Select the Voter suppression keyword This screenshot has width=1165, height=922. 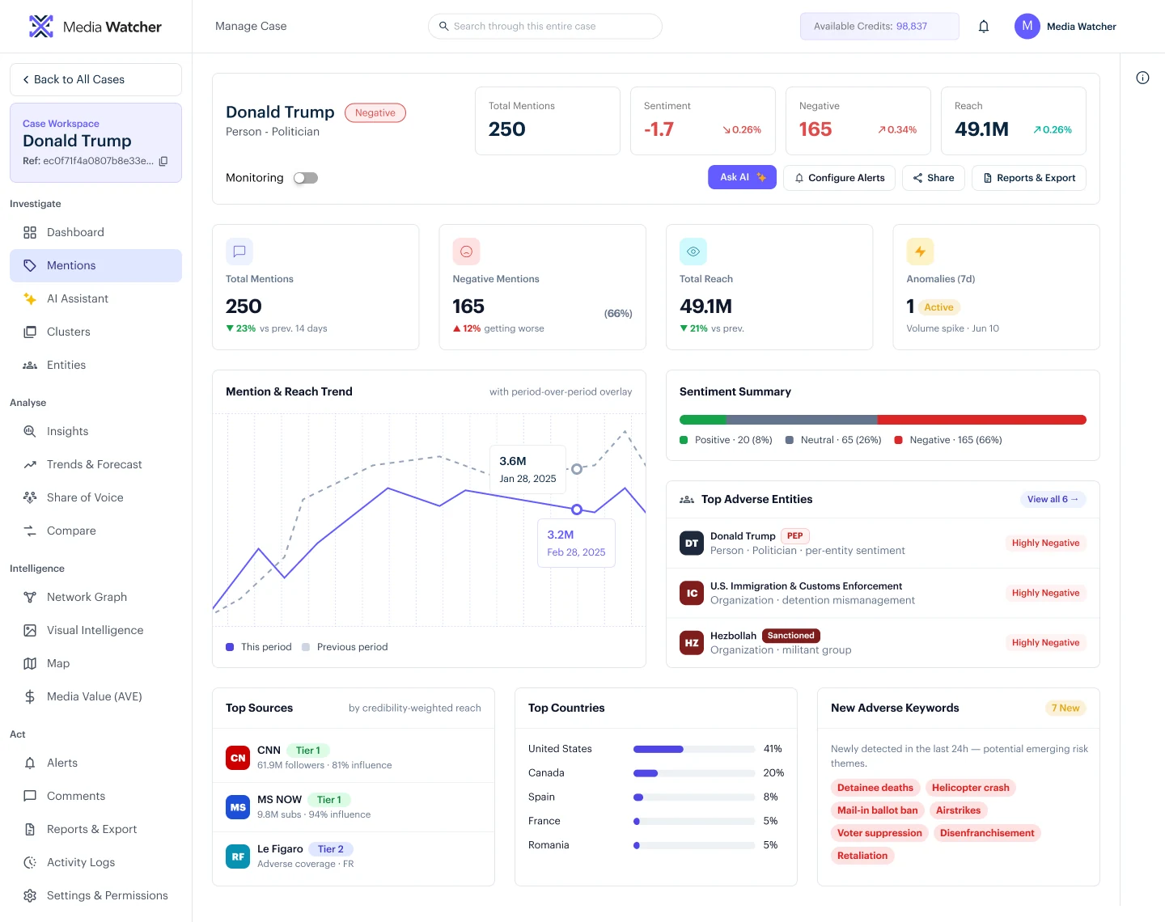point(879,833)
